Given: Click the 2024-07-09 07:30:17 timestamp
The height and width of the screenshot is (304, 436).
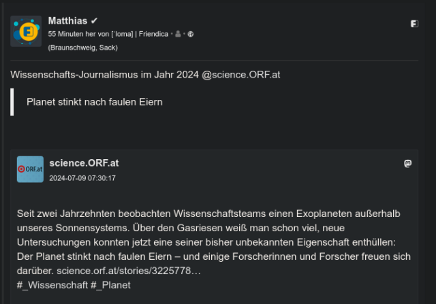Looking at the screenshot, I should 82,178.
